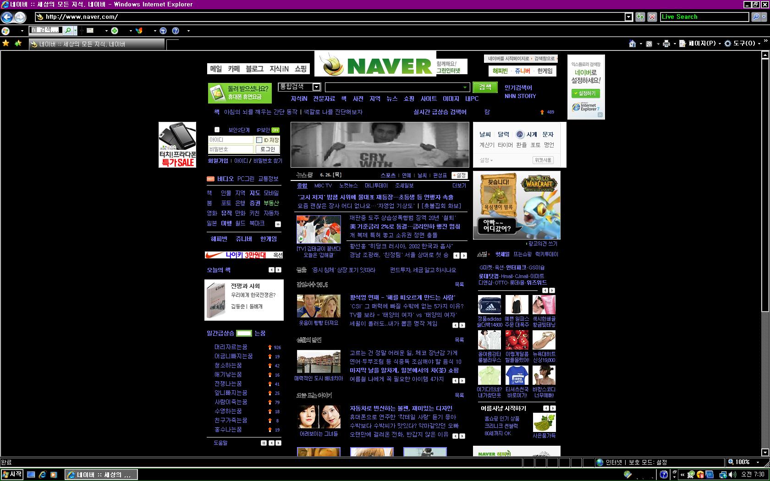Click the Windows Live butterfly toolbar icon

(139, 31)
